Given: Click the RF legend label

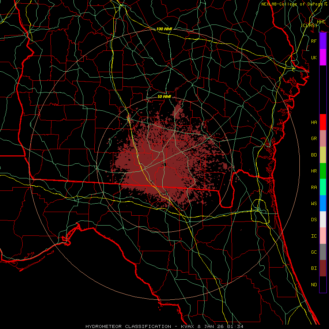Looking at the screenshot, I should click(314, 41).
